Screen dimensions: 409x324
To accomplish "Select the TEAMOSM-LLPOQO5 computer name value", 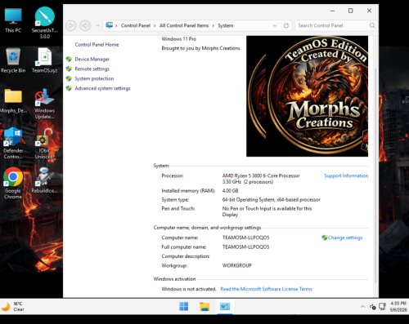I will (x=245, y=237).
